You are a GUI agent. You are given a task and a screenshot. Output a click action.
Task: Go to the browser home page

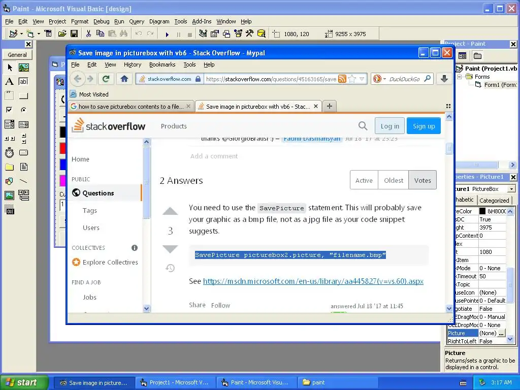click(124, 79)
